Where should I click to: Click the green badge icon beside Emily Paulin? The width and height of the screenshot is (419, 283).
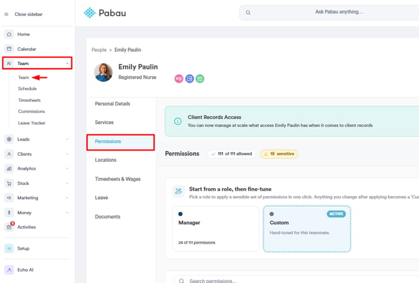click(x=200, y=79)
